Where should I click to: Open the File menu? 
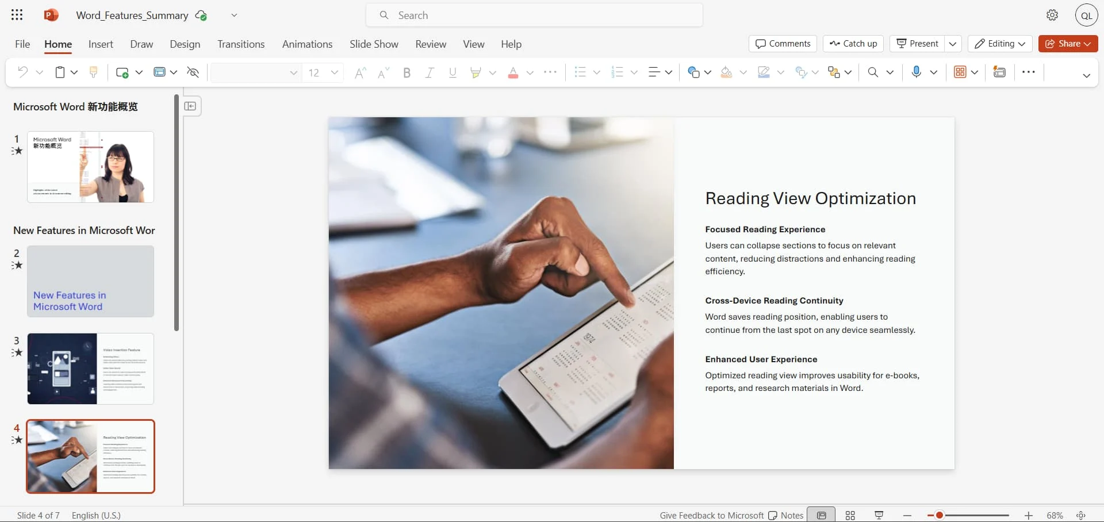[x=22, y=44]
